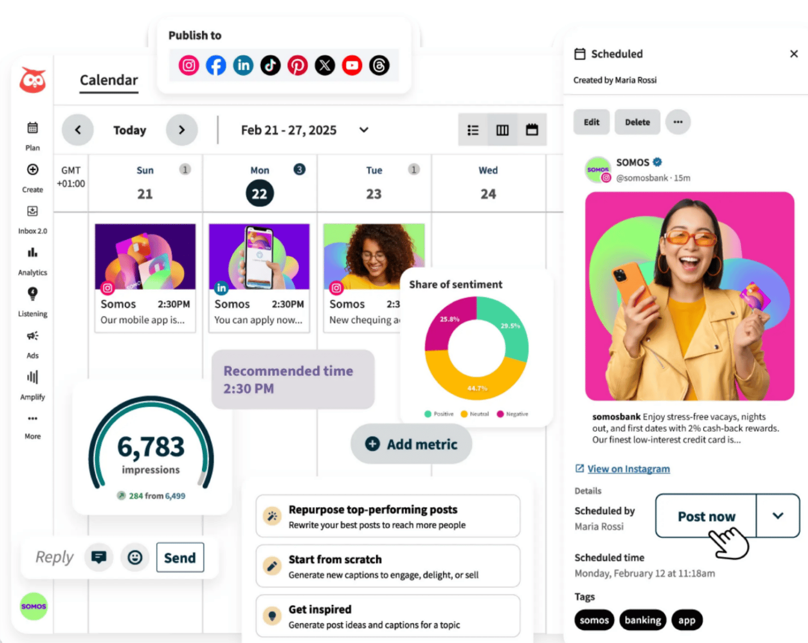Viewport: 808px width, 643px height.
Task: Open the three-dot more options menu
Action: click(678, 122)
